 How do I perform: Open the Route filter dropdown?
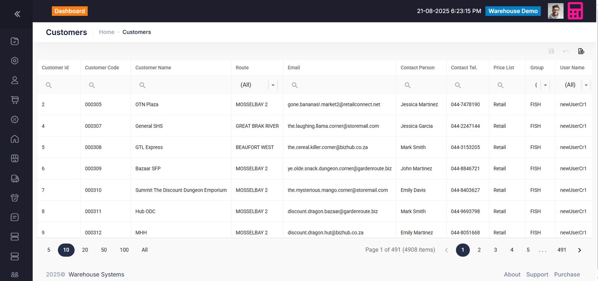(x=273, y=85)
